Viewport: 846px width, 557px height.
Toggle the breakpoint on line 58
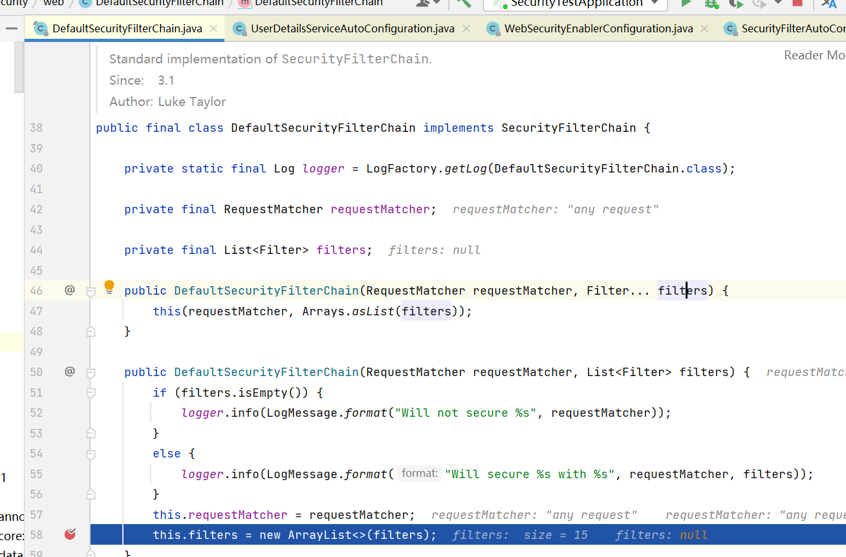click(x=70, y=534)
